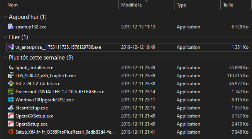Click the OperaGXSetup.exe Opera icon
The image size is (252, 139).
click(11, 116)
